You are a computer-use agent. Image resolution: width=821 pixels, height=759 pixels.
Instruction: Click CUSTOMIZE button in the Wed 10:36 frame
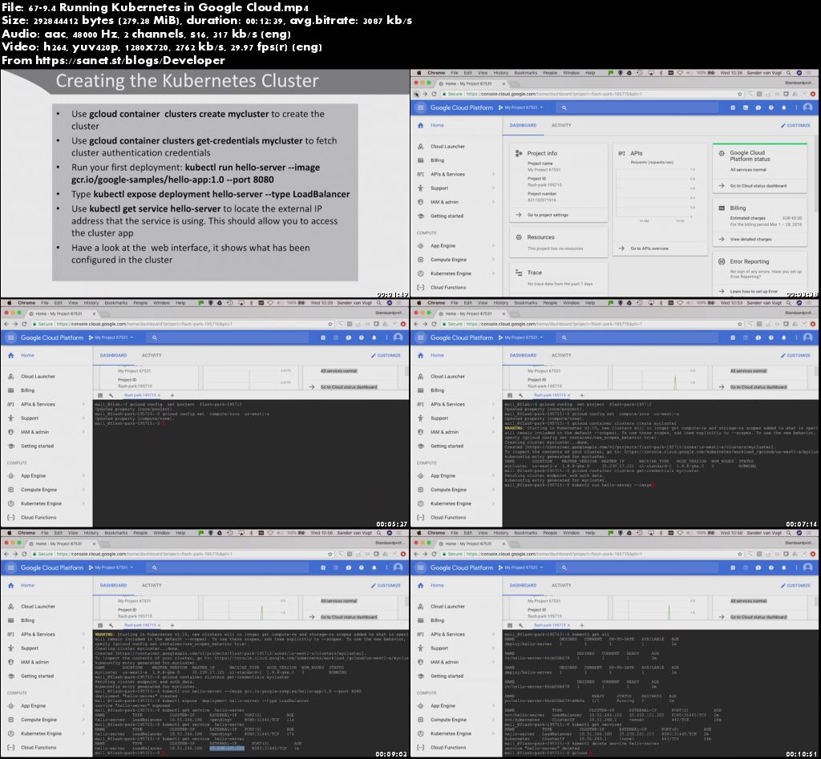[x=795, y=126]
